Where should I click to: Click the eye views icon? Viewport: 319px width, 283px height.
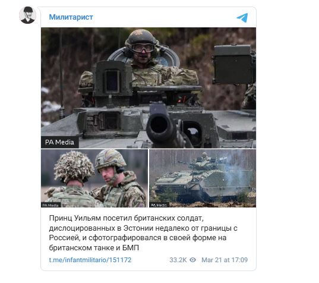192,260
